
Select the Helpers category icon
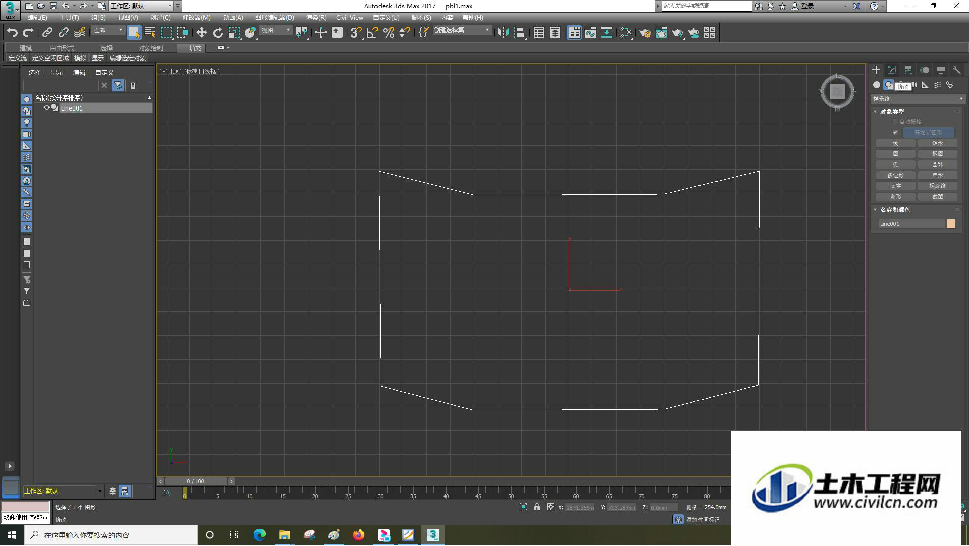point(925,85)
